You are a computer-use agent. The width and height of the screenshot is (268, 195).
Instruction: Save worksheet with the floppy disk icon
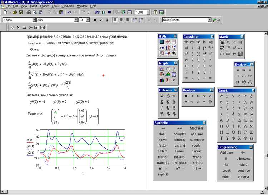21,12
